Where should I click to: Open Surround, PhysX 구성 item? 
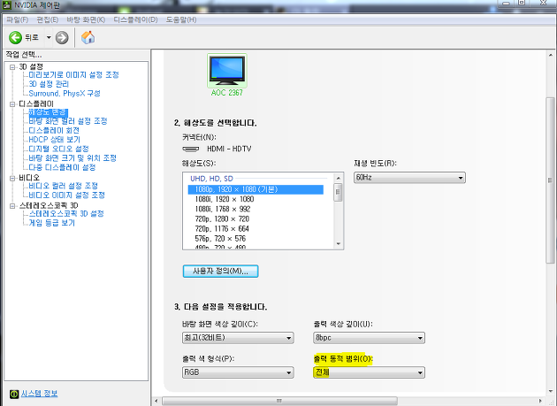[x=65, y=93]
